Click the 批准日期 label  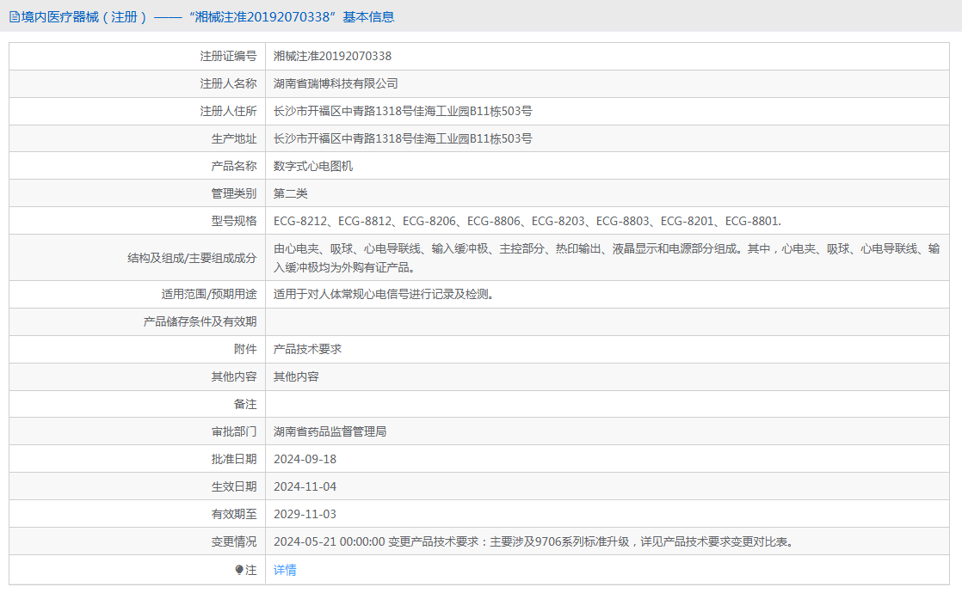click(x=234, y=460)
